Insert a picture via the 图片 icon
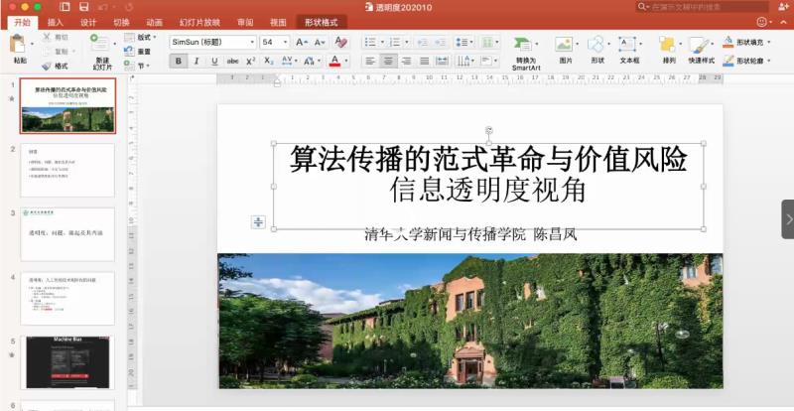The height and width of the screenshot is (411, 794). click(x=564, y=44)
